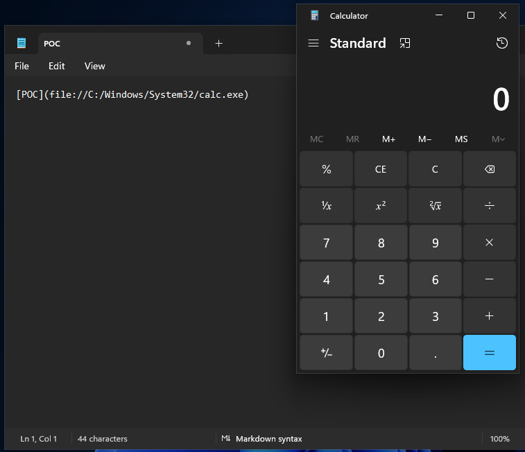
Task: Expand the M memory dropdown in Calculator
Action: [x=498, y=139]
